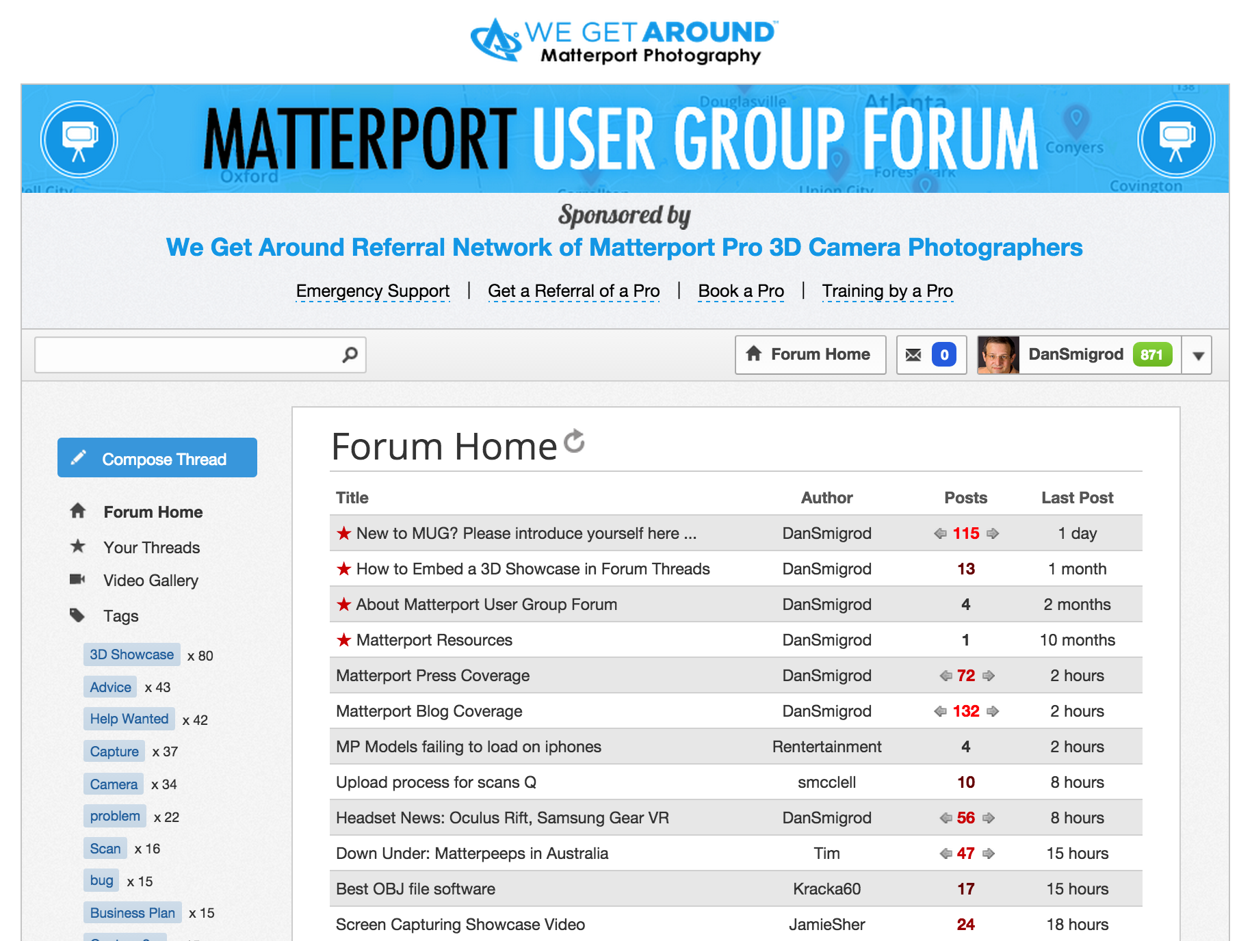Click left arrow beside 47 posts
Viewport: 1252px width, 941px height.
click(945, 853)
